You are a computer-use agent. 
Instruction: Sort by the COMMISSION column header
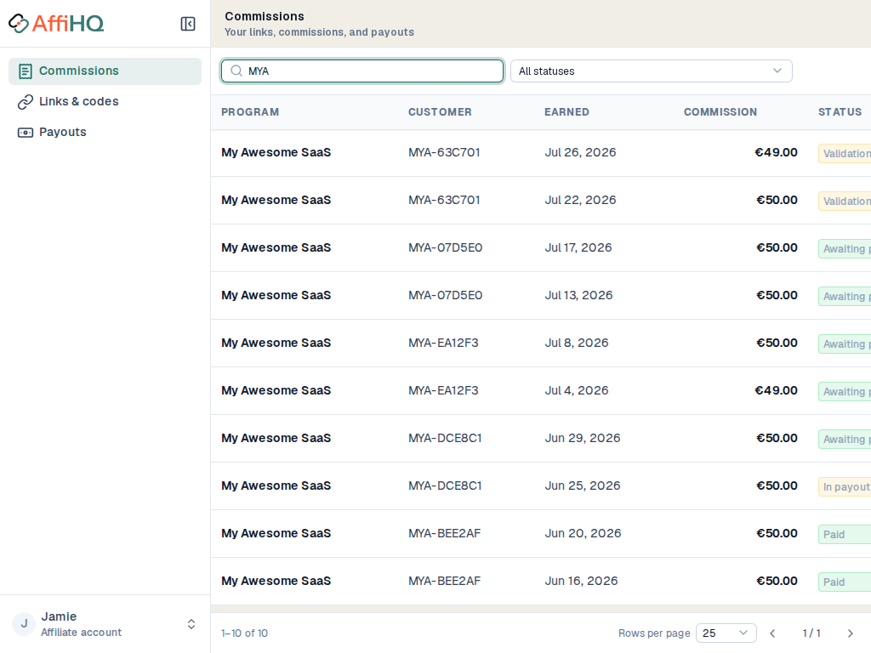[x=720, y=112]
